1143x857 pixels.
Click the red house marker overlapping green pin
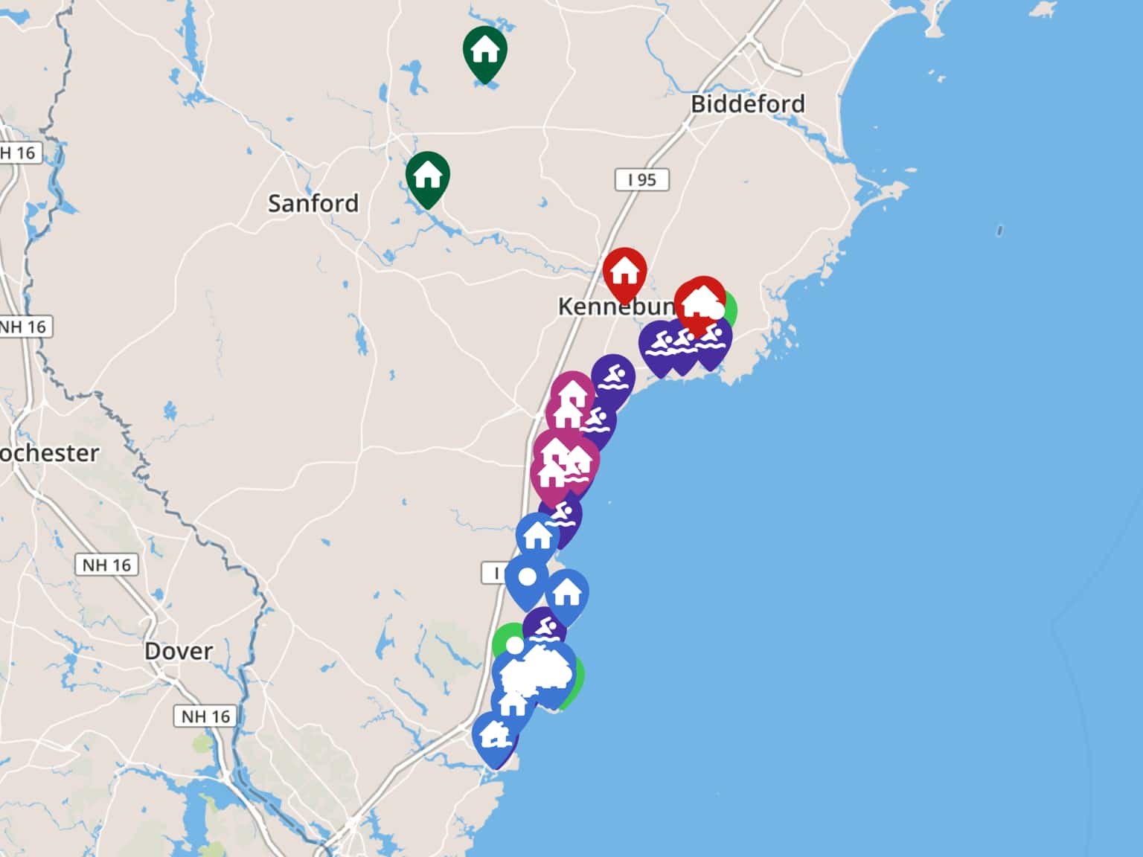(x=699, y=303)
